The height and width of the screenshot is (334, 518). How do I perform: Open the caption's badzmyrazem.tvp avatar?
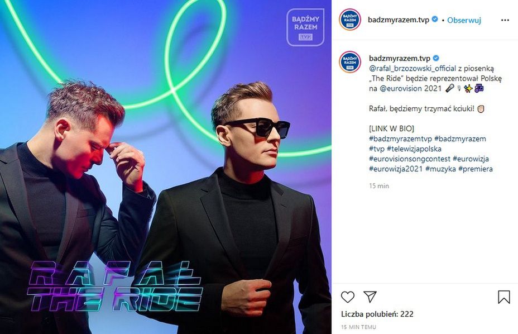(350, 62)
